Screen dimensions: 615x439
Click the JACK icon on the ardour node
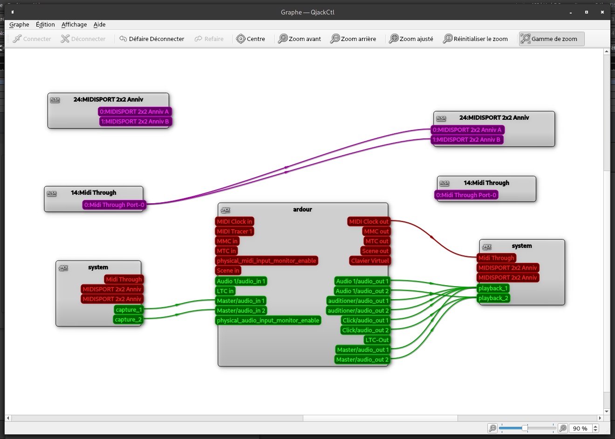[225, 210]
